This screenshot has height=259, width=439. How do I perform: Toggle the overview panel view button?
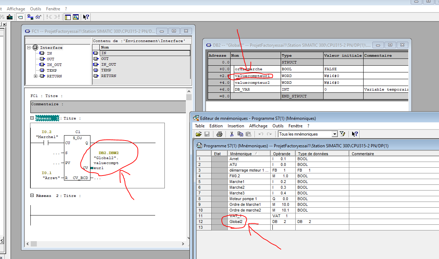[x=68, y=17]
